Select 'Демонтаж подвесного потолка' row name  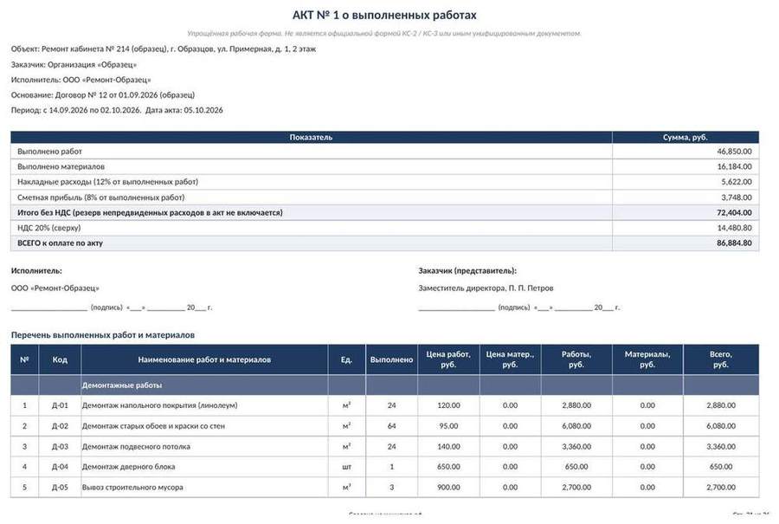(x=136, y=446)
